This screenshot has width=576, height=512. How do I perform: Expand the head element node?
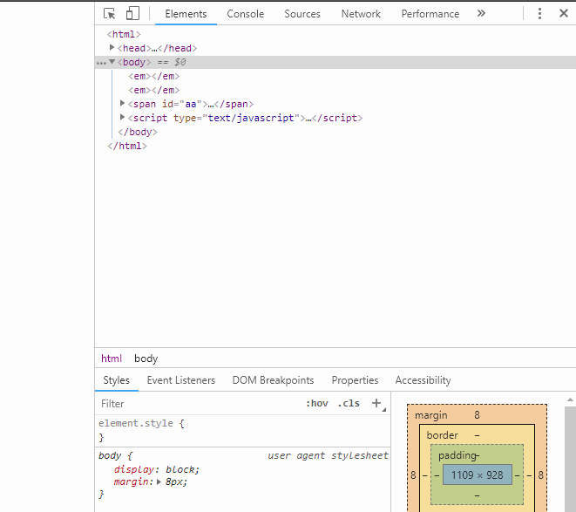112,47
